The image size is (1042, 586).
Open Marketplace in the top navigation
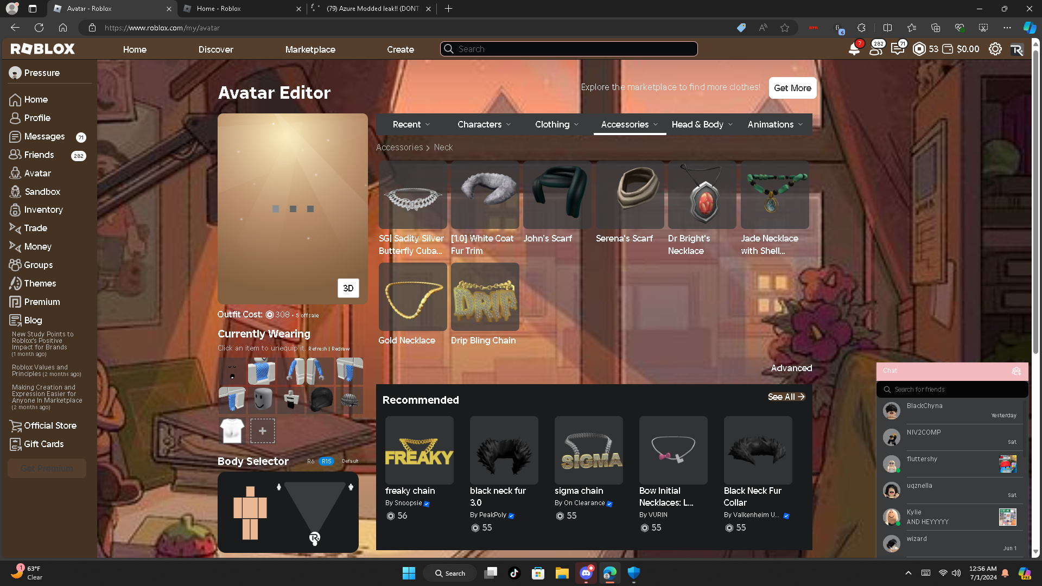[x=310, y=49]
